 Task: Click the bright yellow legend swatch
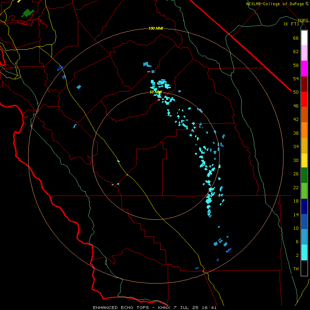(304, 160)
